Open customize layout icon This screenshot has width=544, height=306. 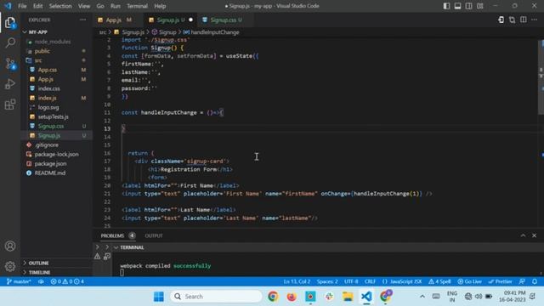(x=479, y=6)
